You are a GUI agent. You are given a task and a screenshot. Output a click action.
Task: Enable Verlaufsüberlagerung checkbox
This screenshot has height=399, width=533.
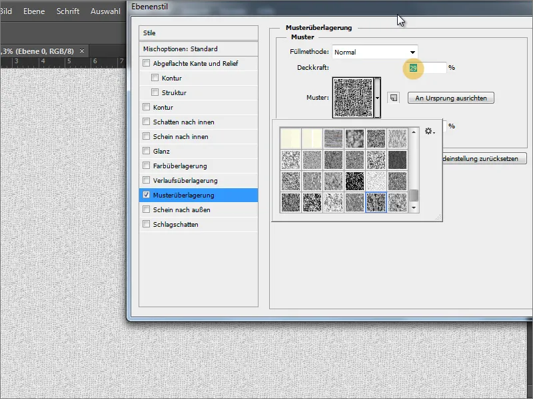(x=146, y=180)
